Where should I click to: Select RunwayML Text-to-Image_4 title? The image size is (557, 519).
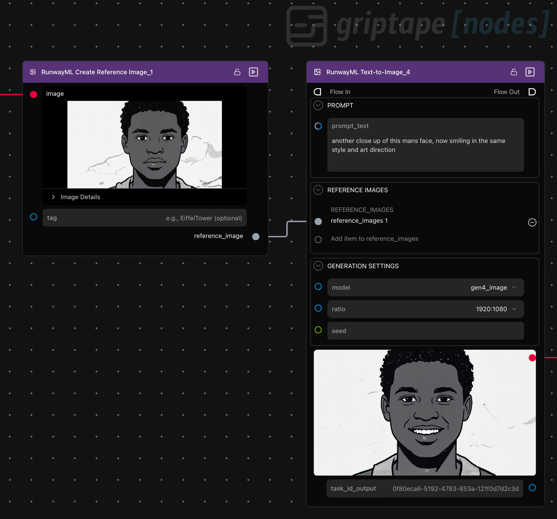click(368, 72)
